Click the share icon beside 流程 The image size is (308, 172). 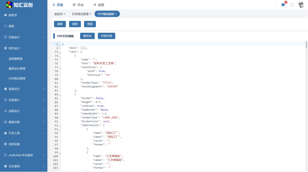click(x=95, y=5)
